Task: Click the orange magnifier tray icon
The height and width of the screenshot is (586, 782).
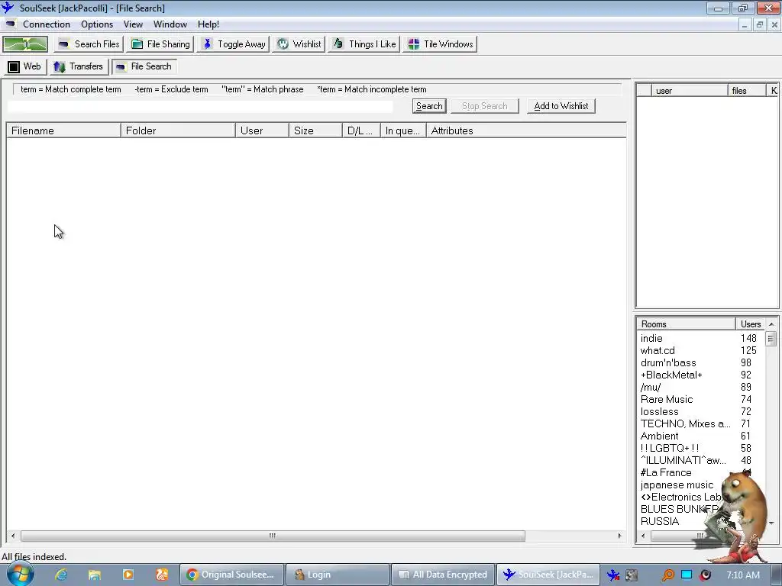Action: tap(667, 575)
